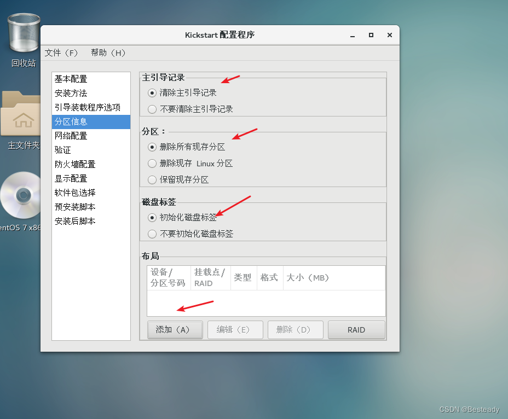Click the 编辑 (Edit) button
The width and height of the screenshot is (508, 419).
tap(235, 329)
